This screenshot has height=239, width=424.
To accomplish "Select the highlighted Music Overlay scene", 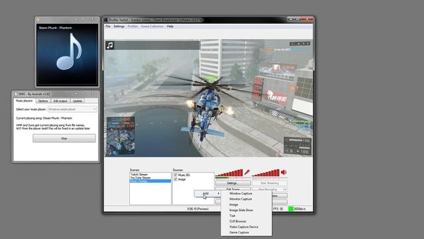I will tap(150, 181).
